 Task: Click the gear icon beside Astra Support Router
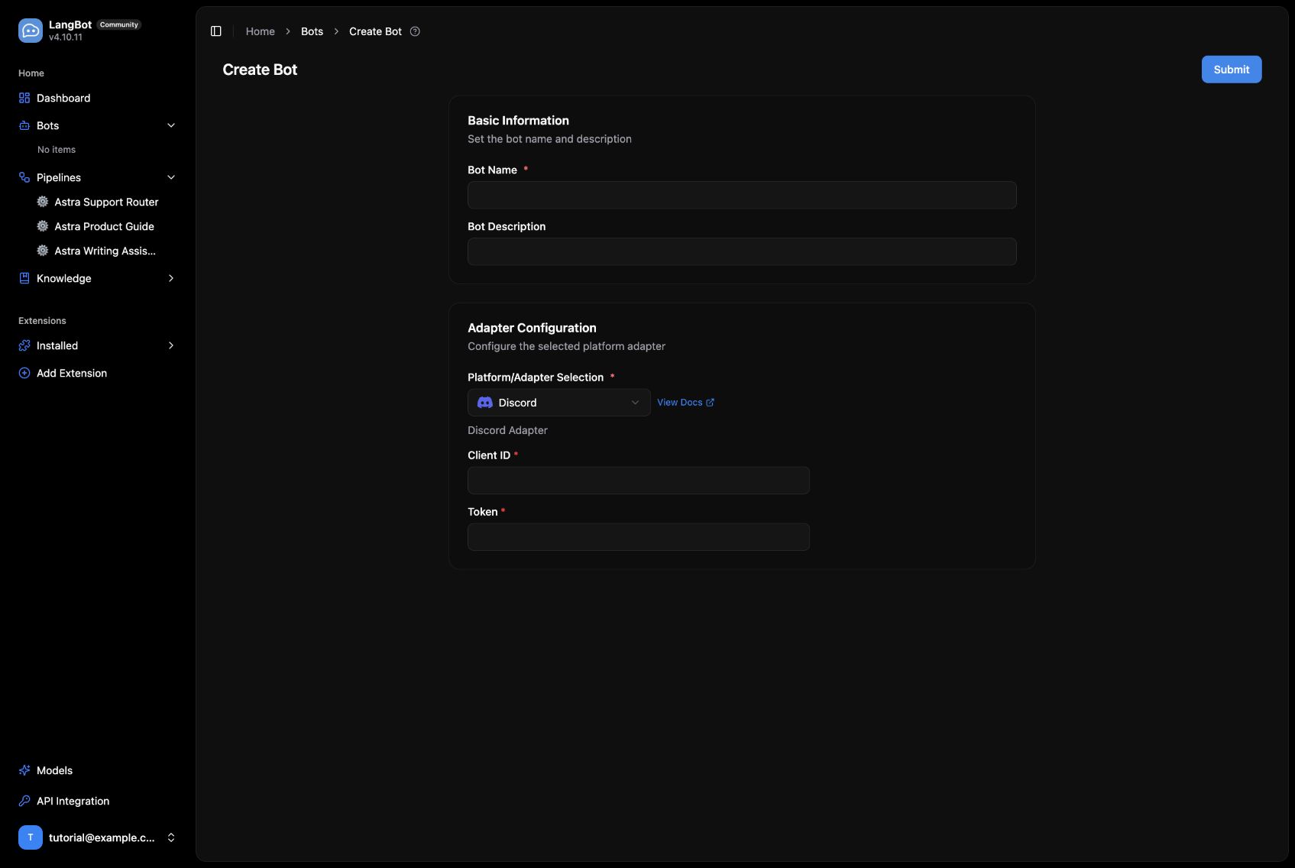43,202
